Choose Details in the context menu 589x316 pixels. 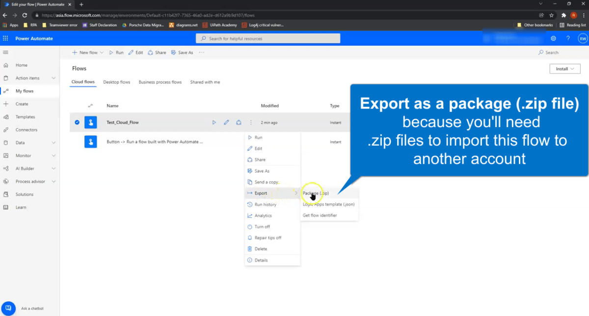coord(272,260)
